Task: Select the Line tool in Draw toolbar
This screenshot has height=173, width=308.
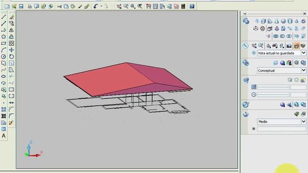Action: pyautogui.click(x=3, y=17)
